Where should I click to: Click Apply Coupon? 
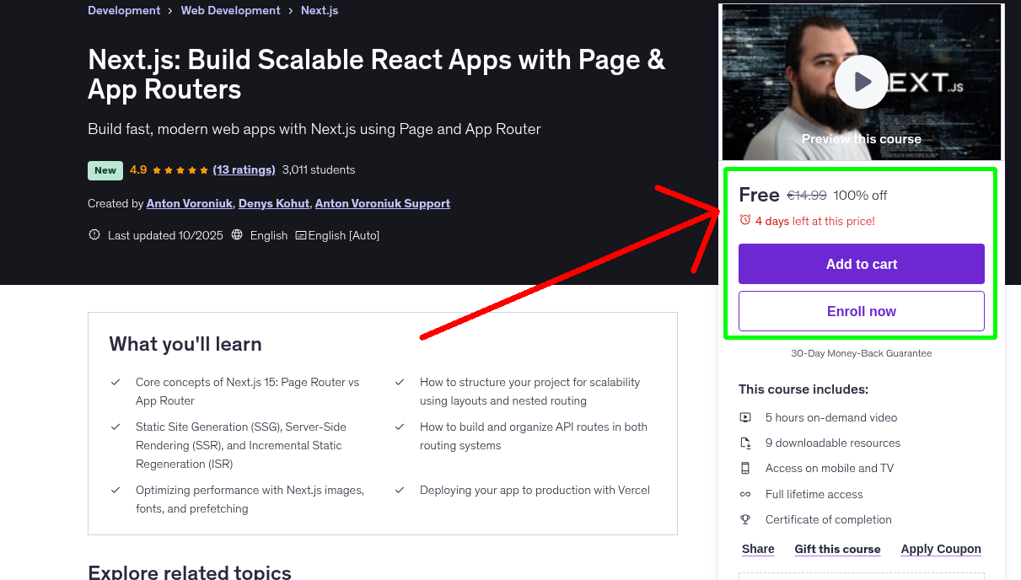940,549
